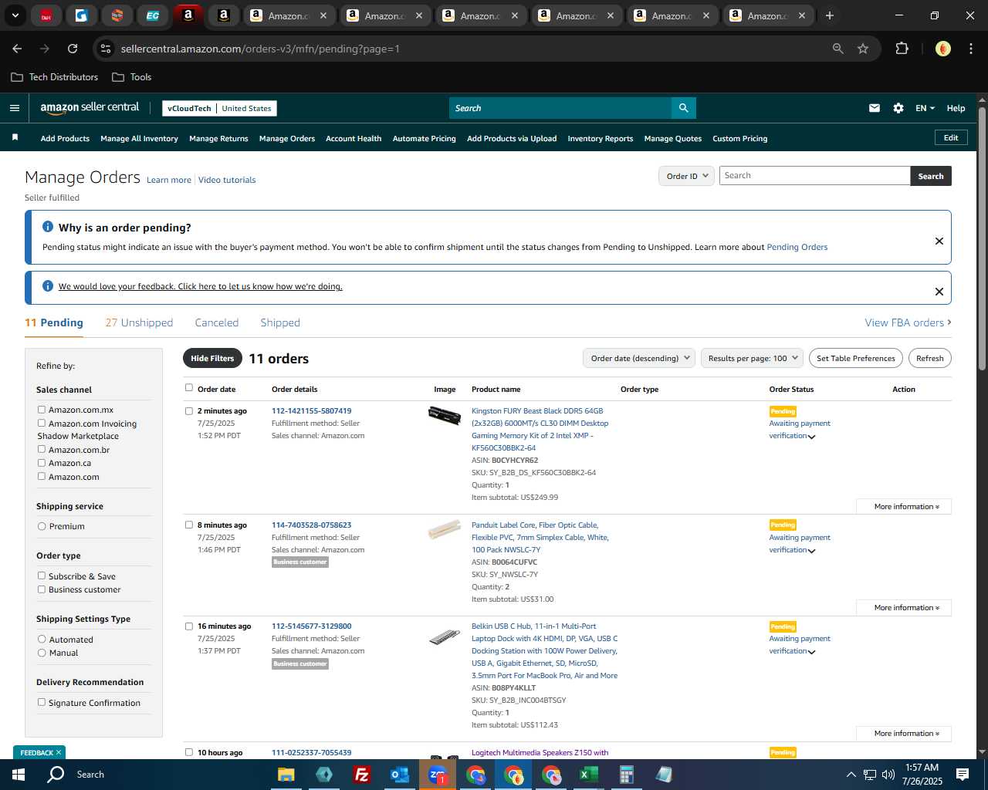Click the Amazon Seller Central logo
The image size is (988, 790).
tap(90, 108)
